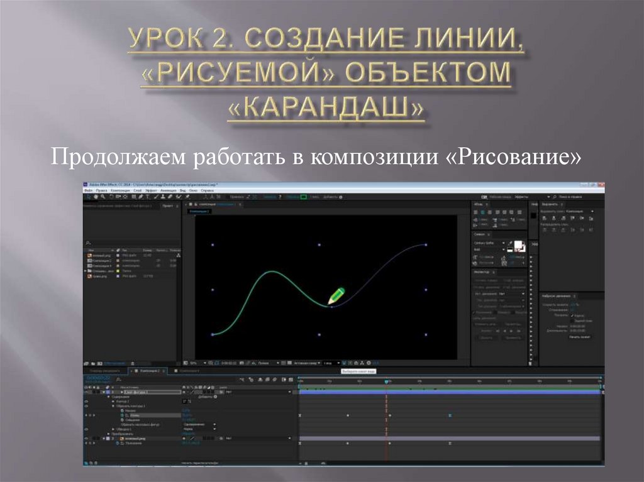Open layer 1 parent Нет dropdown
Screen dimensions: 644x482
click(x=258, y=392)
